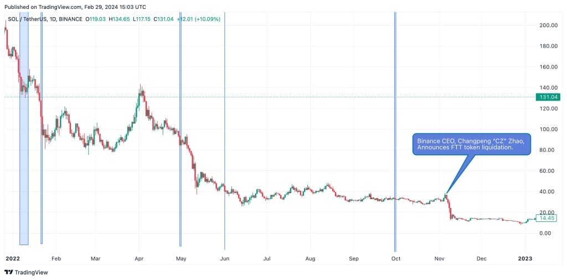The height and width of the screenshot is (280, 567).
Task: Open the TradingView wordmark link at bottom
Action: point(31,272)
